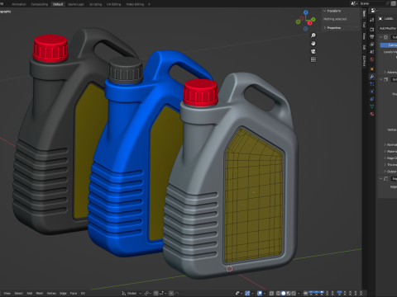Click the viewport zoom magnifier icon

pos(313,35)
